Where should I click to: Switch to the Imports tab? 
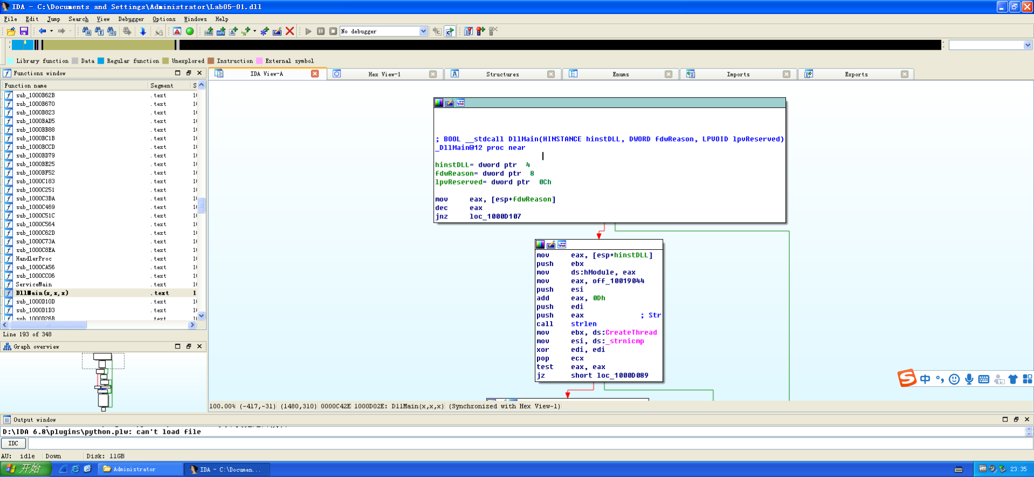pos(738,74)
